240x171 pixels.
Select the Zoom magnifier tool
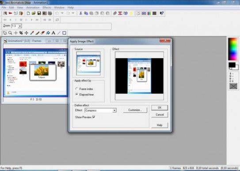[10, 33]
